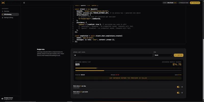Image resolution: width=204 pixels, height=102 pixels.
Task: Click the Overview activity icon in the sidebar
Action: coord(3,11)
